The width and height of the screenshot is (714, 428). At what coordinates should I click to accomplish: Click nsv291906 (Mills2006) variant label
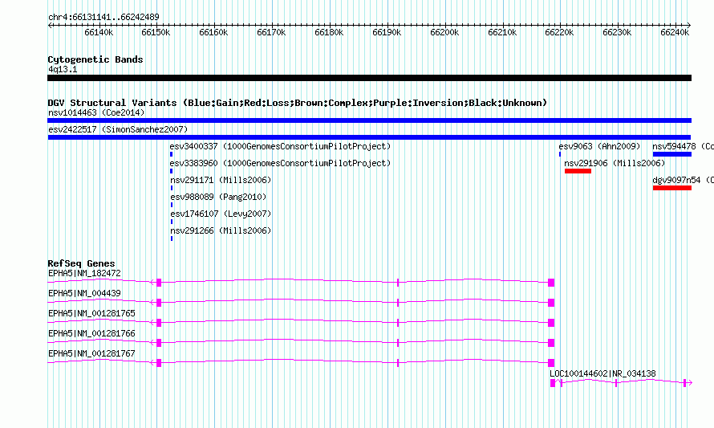pos(615,163)
